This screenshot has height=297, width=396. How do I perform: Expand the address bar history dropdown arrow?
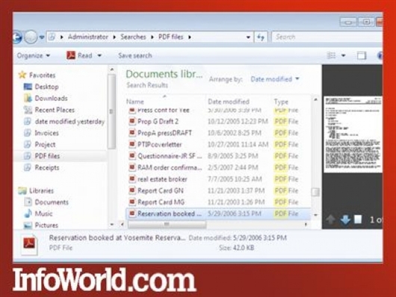(x=248, y=37)
